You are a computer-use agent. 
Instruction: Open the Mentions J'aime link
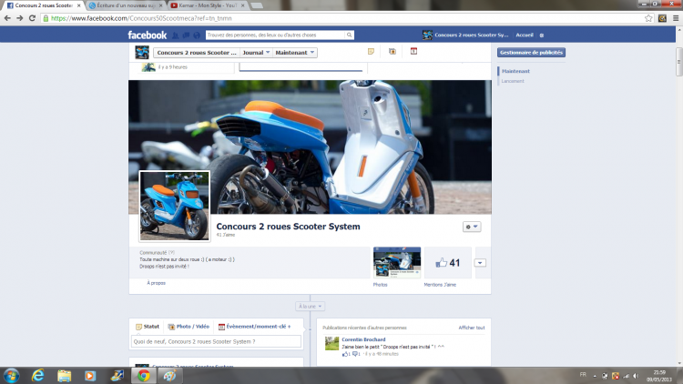pyautogui.click(x=440, y=285)
